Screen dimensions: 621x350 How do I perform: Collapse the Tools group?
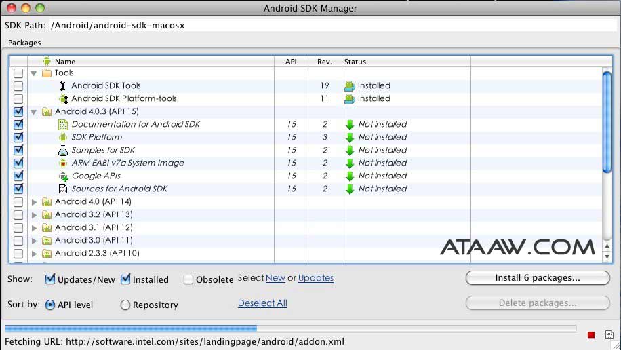34,73
